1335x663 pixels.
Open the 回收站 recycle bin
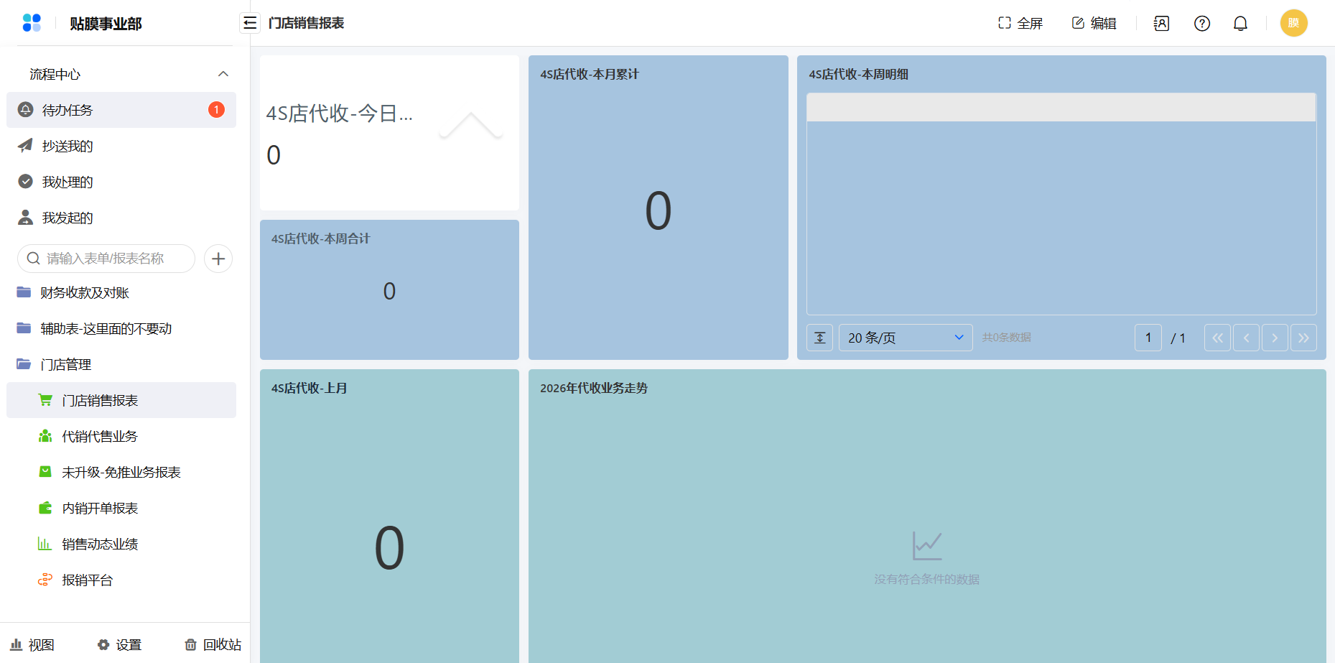[213, 644]
